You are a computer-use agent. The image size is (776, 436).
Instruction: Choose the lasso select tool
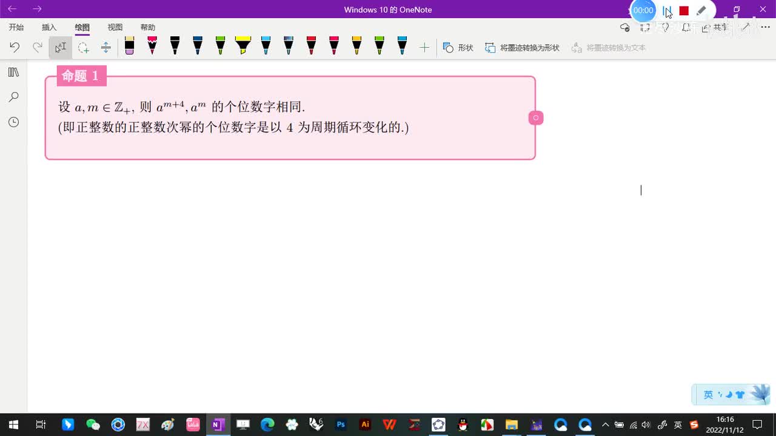pos(83,47)
